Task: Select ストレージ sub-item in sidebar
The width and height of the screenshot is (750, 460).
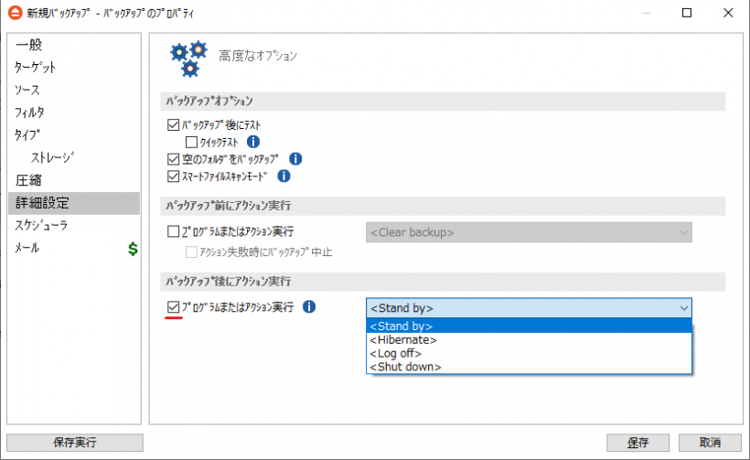Action: tap(74, 157)
